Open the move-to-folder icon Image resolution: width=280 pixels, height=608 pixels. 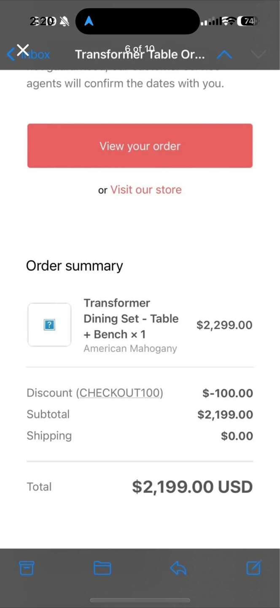tap(102, 568)
